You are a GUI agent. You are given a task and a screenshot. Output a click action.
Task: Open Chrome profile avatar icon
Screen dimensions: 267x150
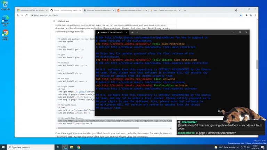[x=251, y=15]
